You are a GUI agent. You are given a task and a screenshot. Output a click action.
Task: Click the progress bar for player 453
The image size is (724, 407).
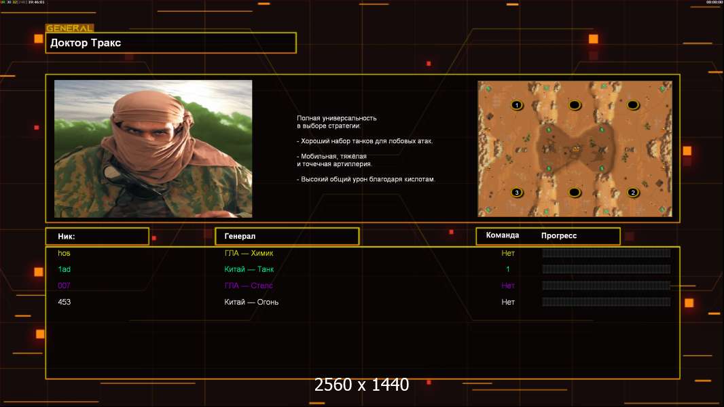(606, 302)
